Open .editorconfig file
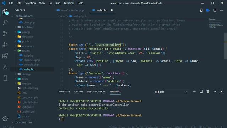Screen dimensions: 227x128 (x=30, y=88)
